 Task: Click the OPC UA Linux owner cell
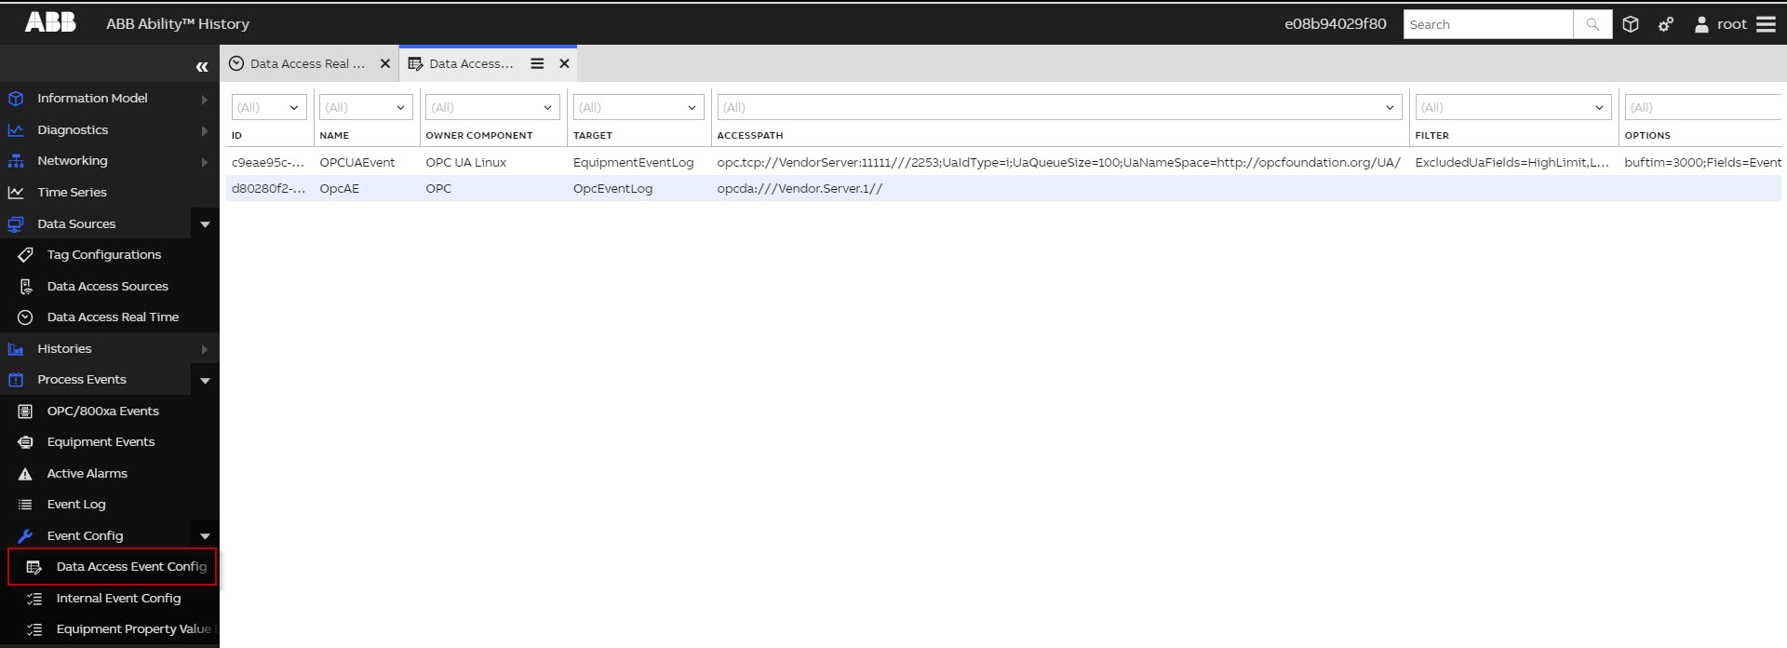click(466, 162)
